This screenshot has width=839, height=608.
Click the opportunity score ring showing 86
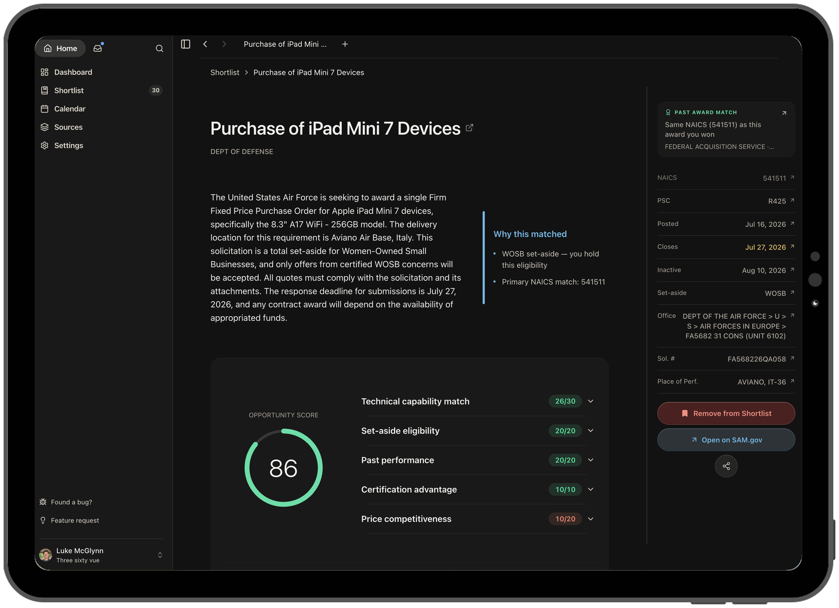(x=283, y=468)
